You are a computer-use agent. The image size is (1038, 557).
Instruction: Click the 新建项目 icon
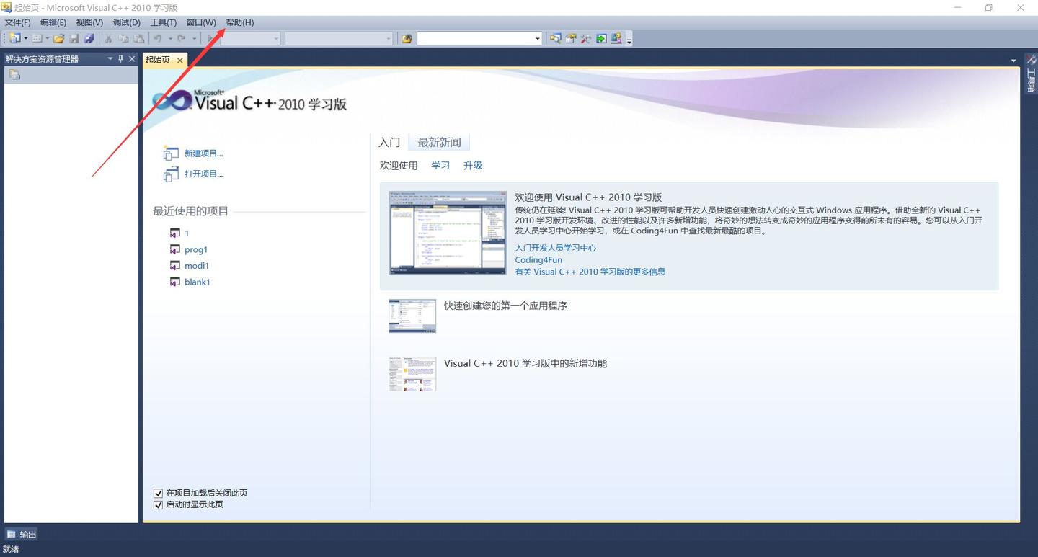[x=171, y=153]
